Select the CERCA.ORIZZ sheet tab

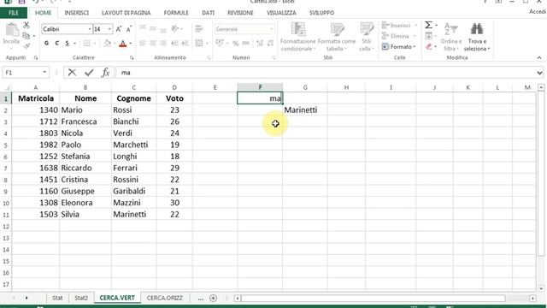(165, 298)
